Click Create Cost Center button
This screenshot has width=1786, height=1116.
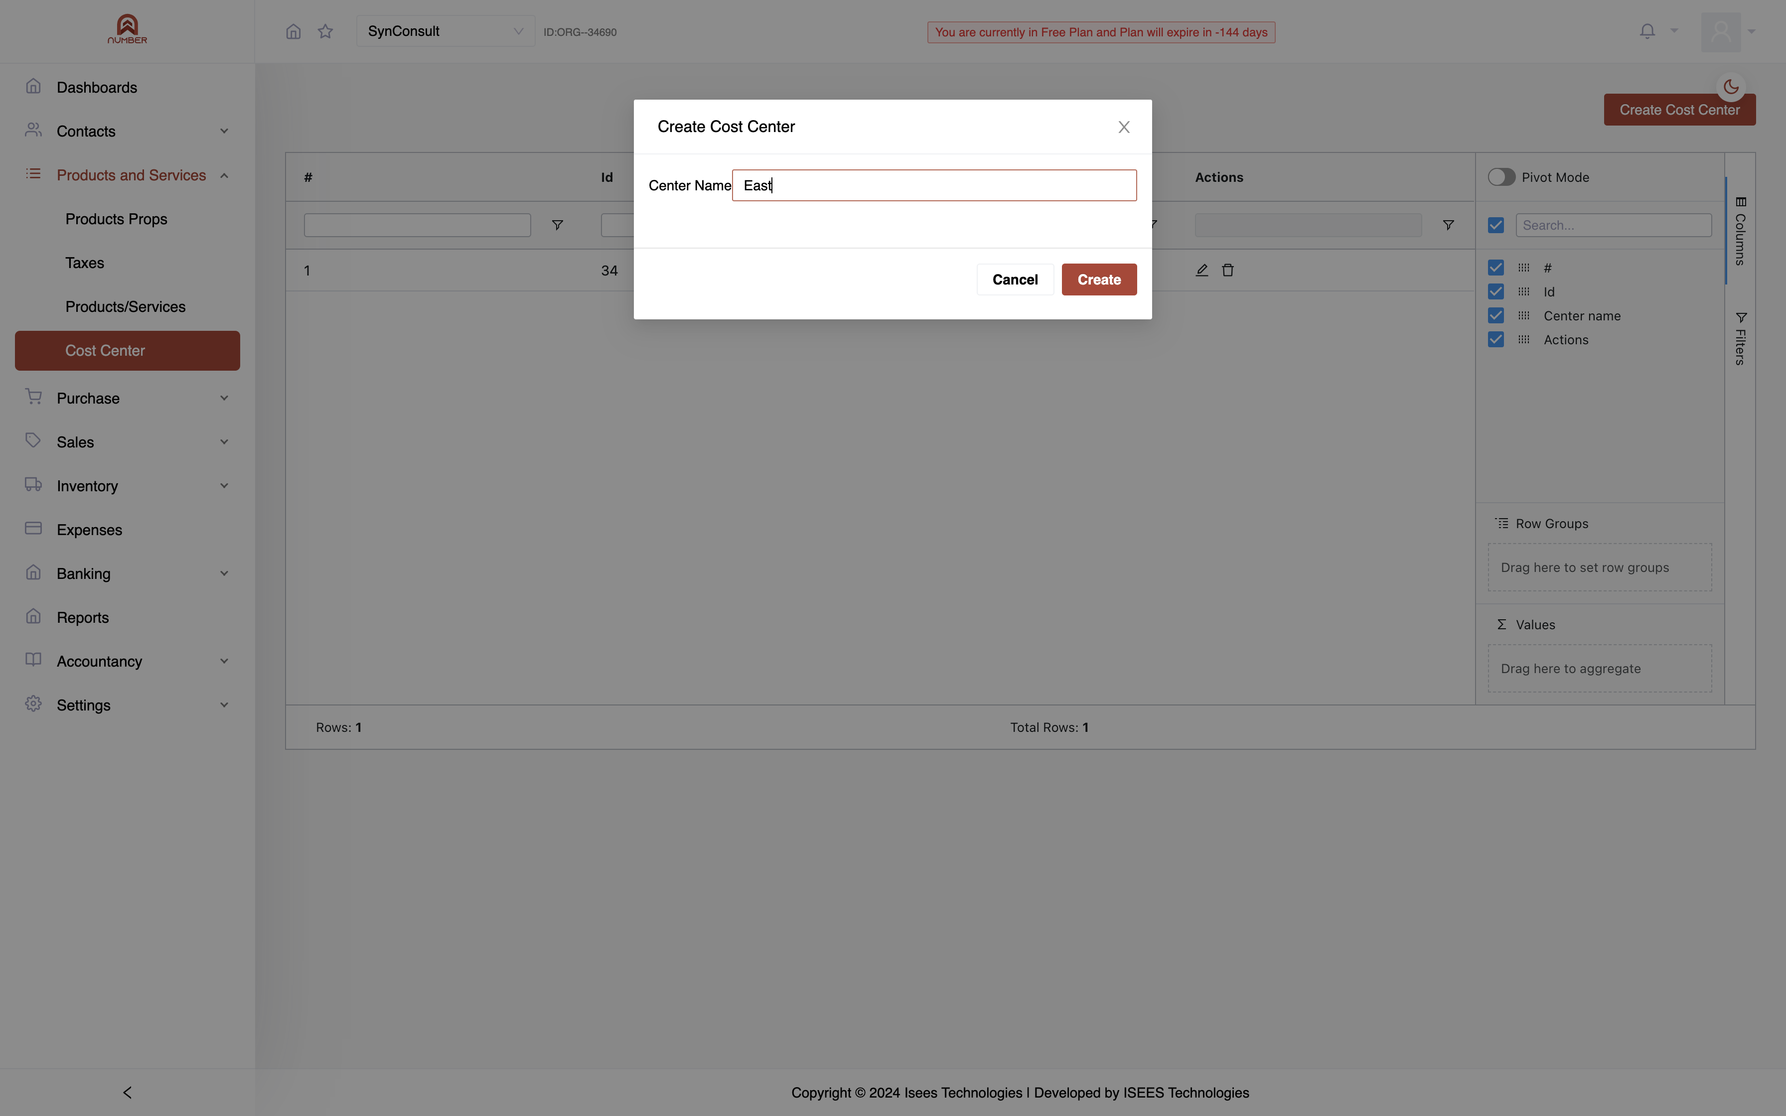[x=1680, y=110]
